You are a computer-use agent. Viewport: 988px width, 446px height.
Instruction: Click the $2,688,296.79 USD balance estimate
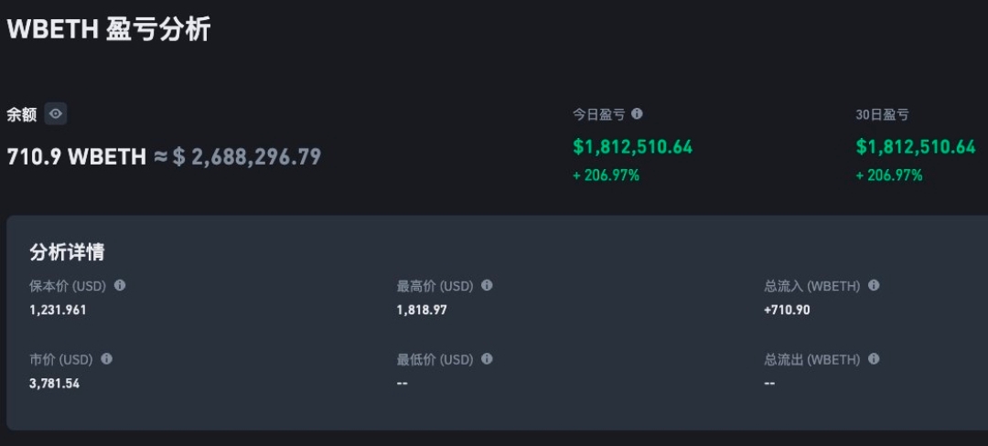[x=247, y=156]
